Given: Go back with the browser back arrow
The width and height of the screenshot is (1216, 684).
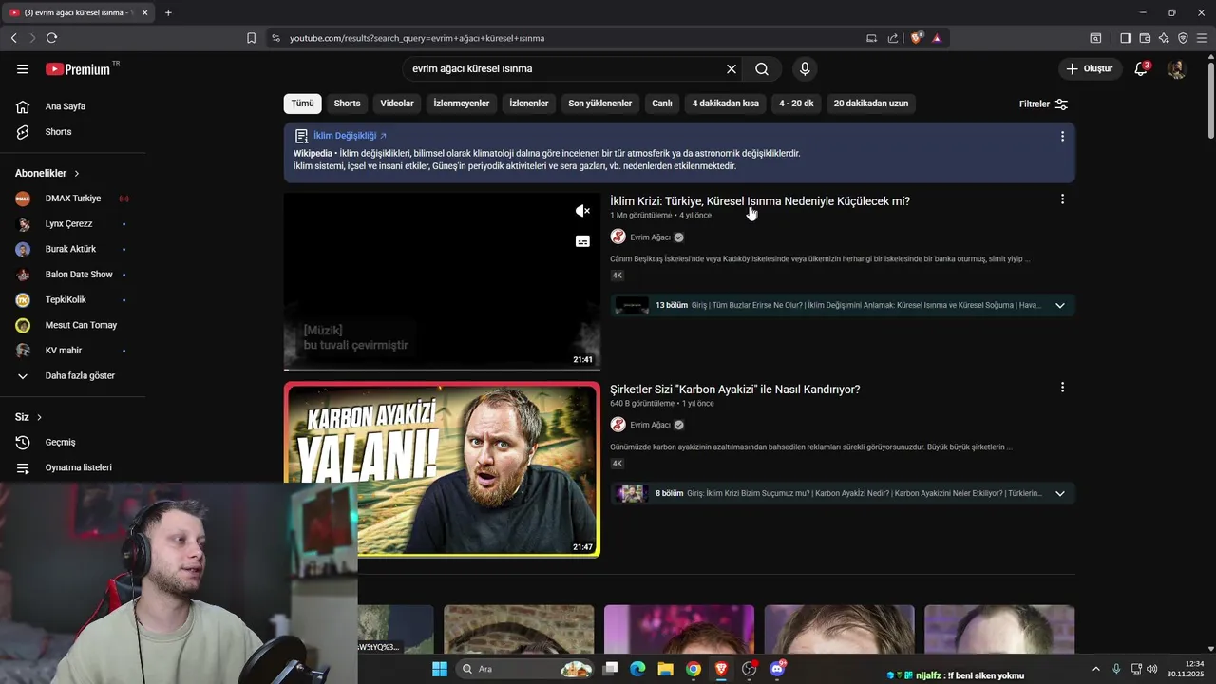Looking at the screenshot, I should click(x=13, y=38).
